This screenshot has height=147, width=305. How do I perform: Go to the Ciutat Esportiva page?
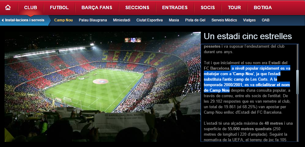(150, 20)
